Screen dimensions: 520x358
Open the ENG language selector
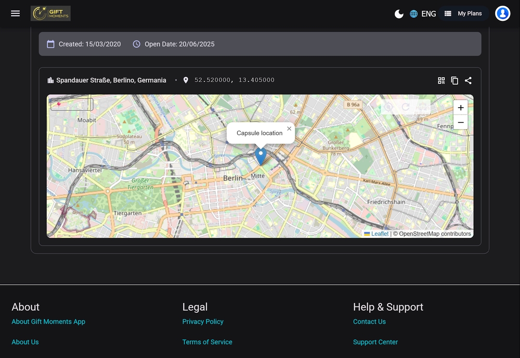[423, 14]
